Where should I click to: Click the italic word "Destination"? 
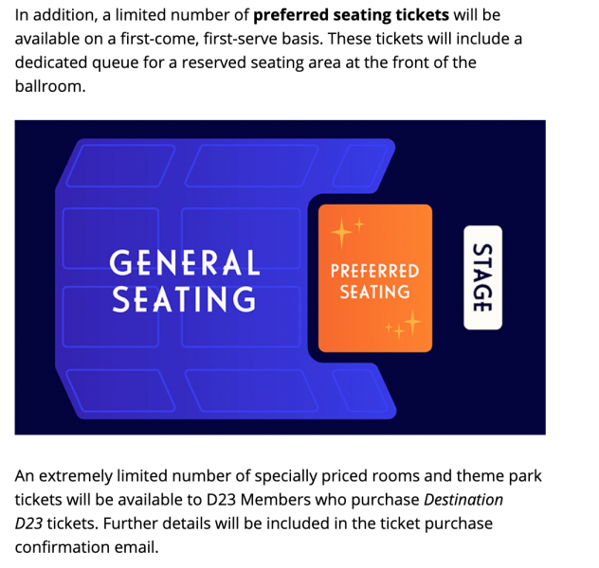(x=463, y=499)
